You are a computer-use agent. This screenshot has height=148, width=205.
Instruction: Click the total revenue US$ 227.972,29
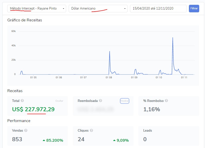[x=33, y=109]
